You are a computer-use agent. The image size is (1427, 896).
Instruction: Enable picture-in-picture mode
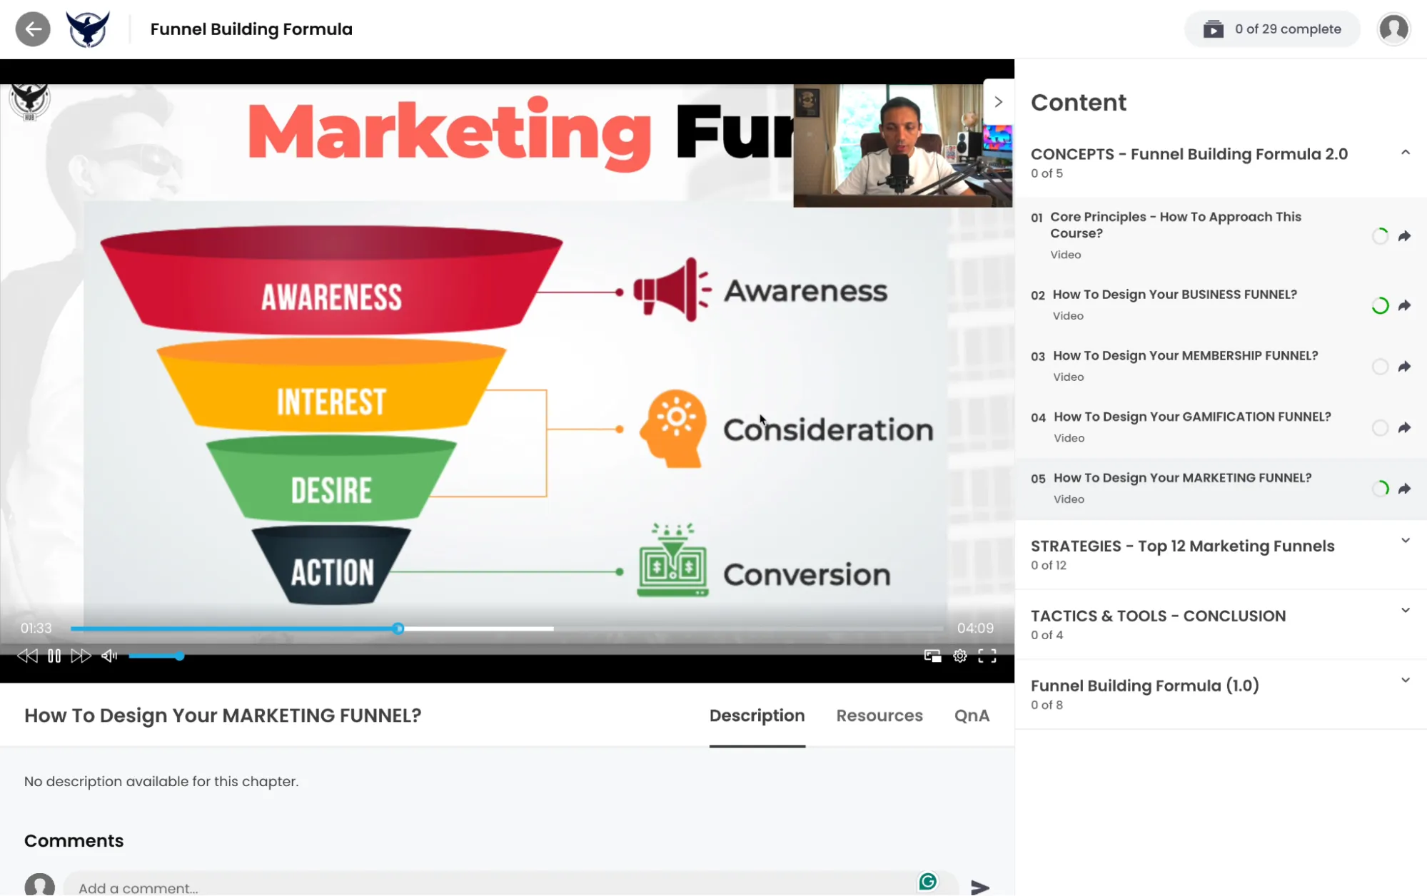(x=932, y=656)
